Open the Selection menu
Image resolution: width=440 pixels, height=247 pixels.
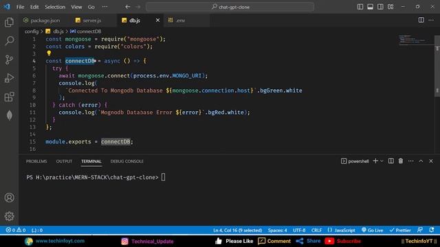[x=55, y=7]
